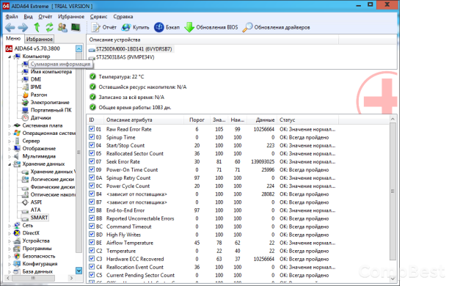Click the Температура: 22 °C status line
The height and width of the screenshot is (286, 449).
pyautogui.click(x=121, y=77)
